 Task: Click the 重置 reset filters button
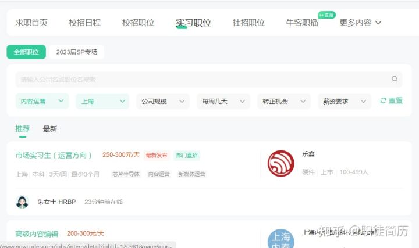pos(391,100)
